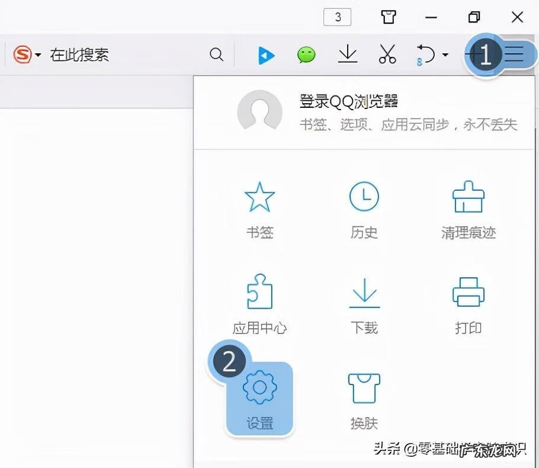Open the 应用中心 app center
This screenshot has height=468, width=539.
[259, 305]
